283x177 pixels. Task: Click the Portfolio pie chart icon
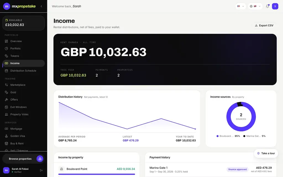coord(6,48)
